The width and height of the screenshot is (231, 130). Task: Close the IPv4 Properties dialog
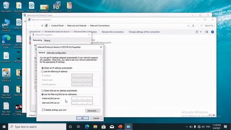pos(101,47)
